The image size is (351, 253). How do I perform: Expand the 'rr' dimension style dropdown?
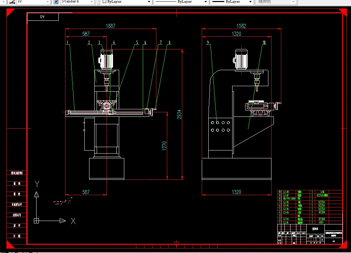47,2
